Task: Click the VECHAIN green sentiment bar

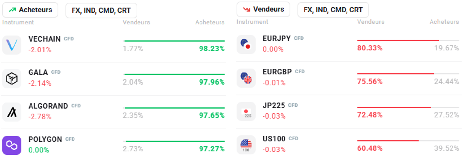Action: (174, 41)
